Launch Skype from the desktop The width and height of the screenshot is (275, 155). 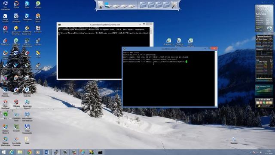(x=27, y=5)
